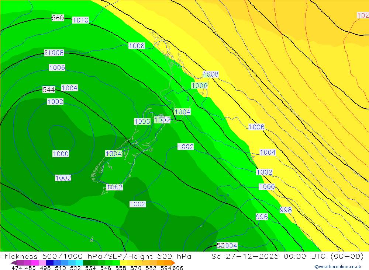The width and height of the screenshot is (369, 270).
Task: Click the date 'Sa 27-12-2025 00:00 UTC (00+00)'
Action: point(287,256)
